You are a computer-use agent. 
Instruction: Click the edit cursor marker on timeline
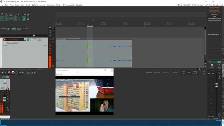93,21
